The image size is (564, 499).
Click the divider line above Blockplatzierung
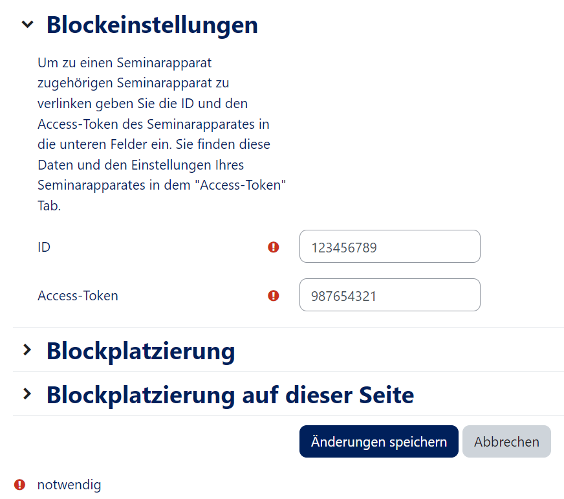coord(288,327)
